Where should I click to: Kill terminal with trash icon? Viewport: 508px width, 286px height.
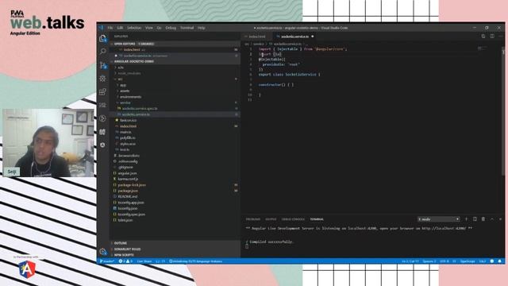[x=483, y=219]
